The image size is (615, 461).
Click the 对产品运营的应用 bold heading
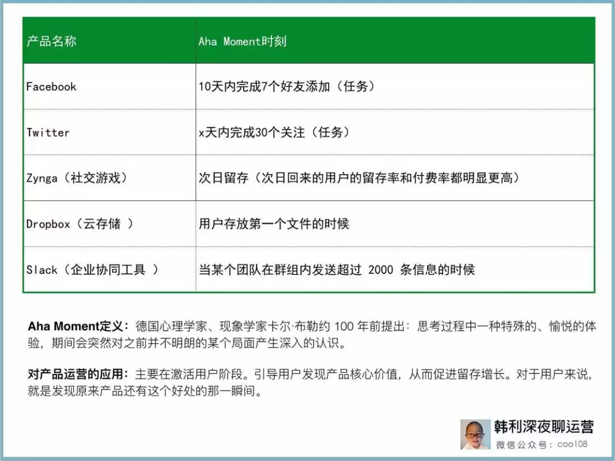click(x=77, y=374)
